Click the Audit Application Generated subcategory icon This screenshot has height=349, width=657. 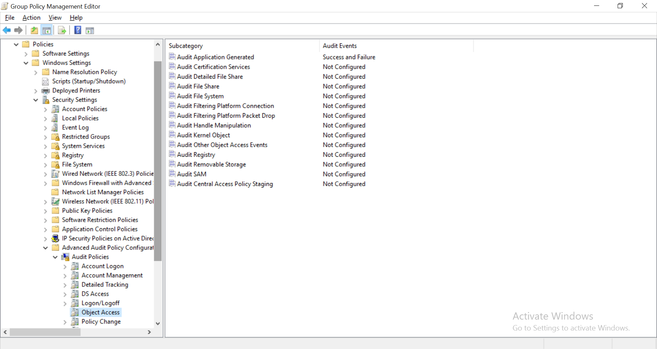click(172, 57)
